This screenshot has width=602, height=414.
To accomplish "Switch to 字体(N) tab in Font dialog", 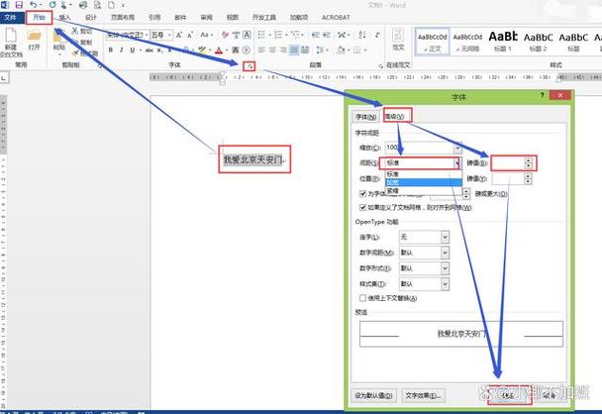I will pyautogui.click(x=365, y=117).
